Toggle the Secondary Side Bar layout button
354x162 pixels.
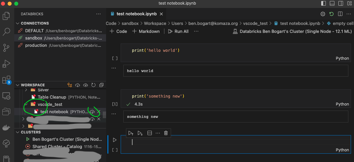341,3
